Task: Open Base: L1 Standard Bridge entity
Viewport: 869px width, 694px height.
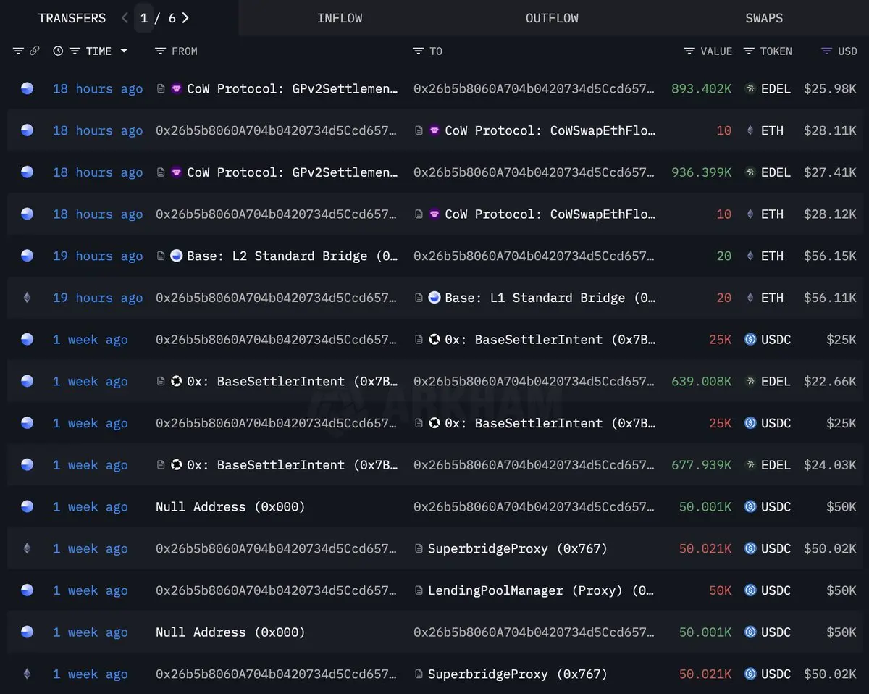Action: [550, 298]
